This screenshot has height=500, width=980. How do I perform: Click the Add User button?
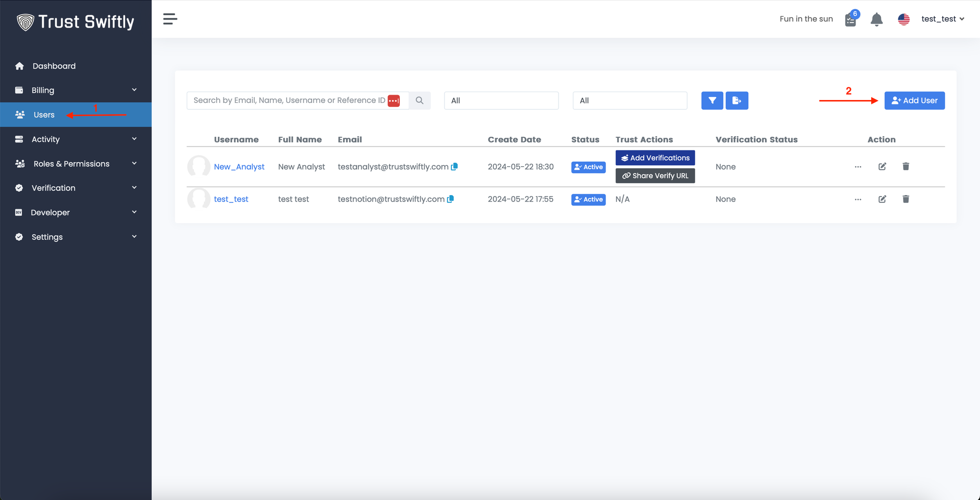pyautogui.click(x=914, y=100)
